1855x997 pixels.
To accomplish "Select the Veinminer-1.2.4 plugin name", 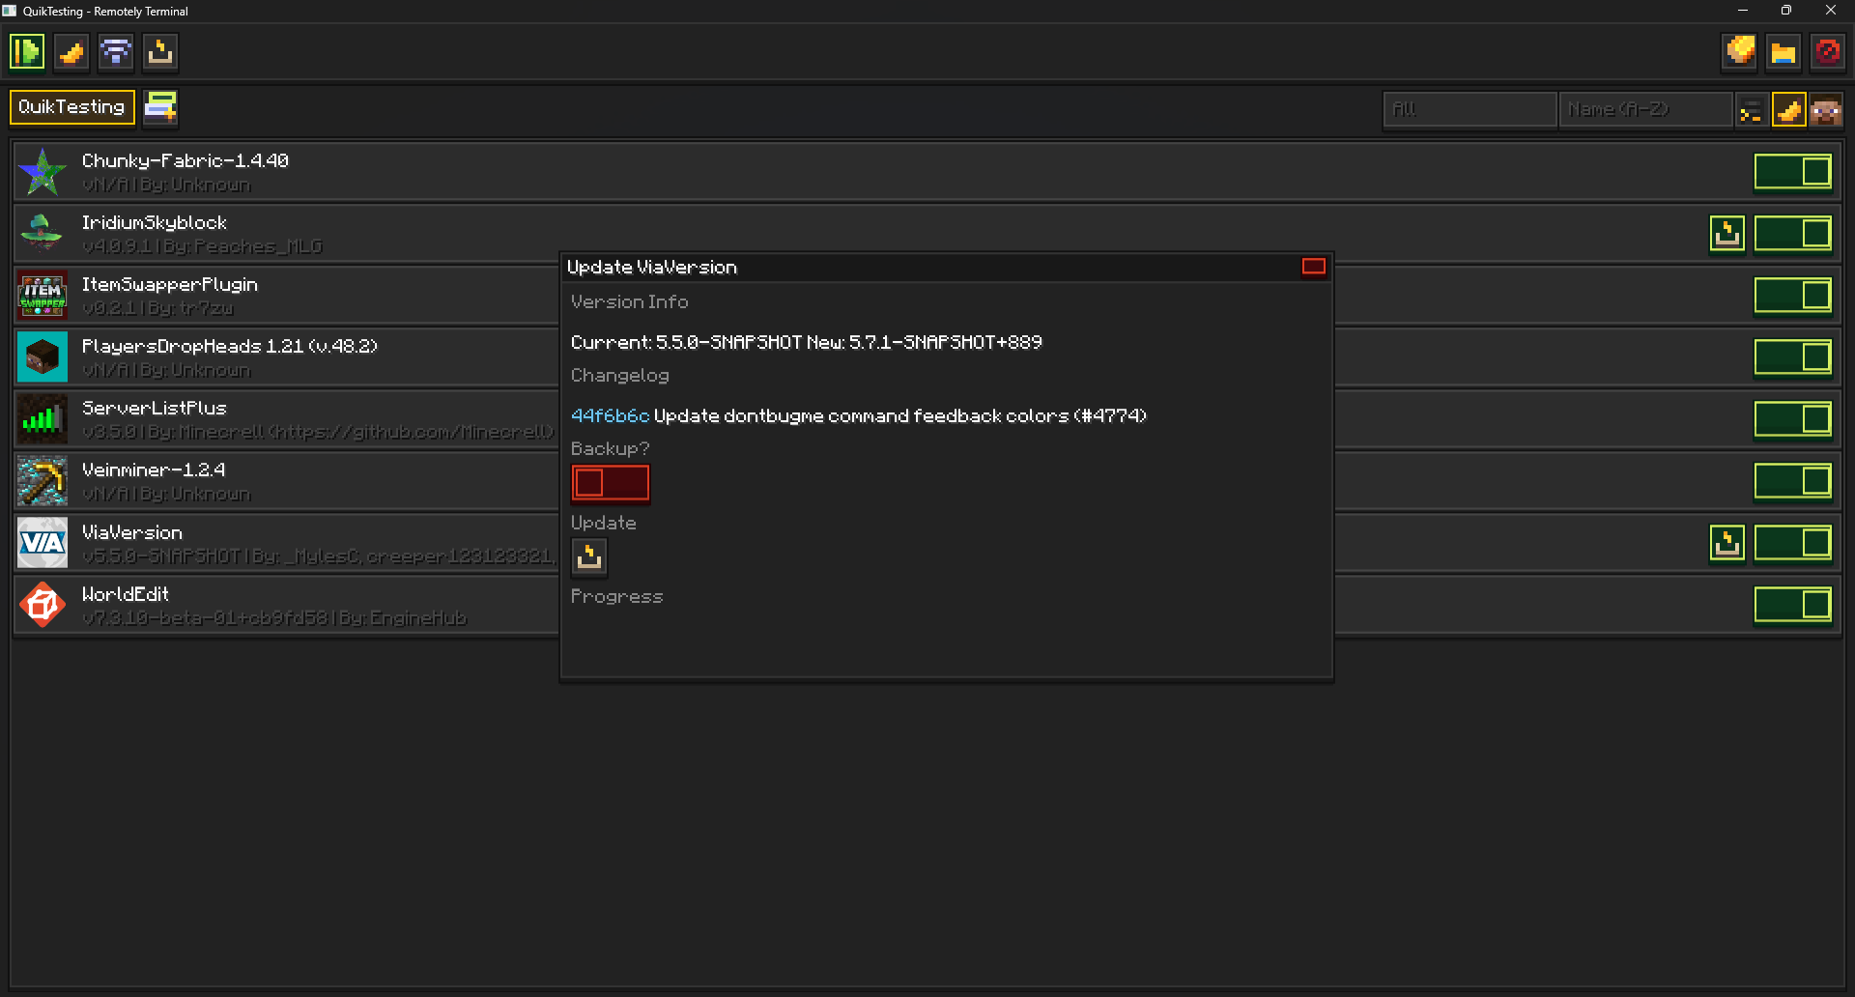I will tap(154, 470).
